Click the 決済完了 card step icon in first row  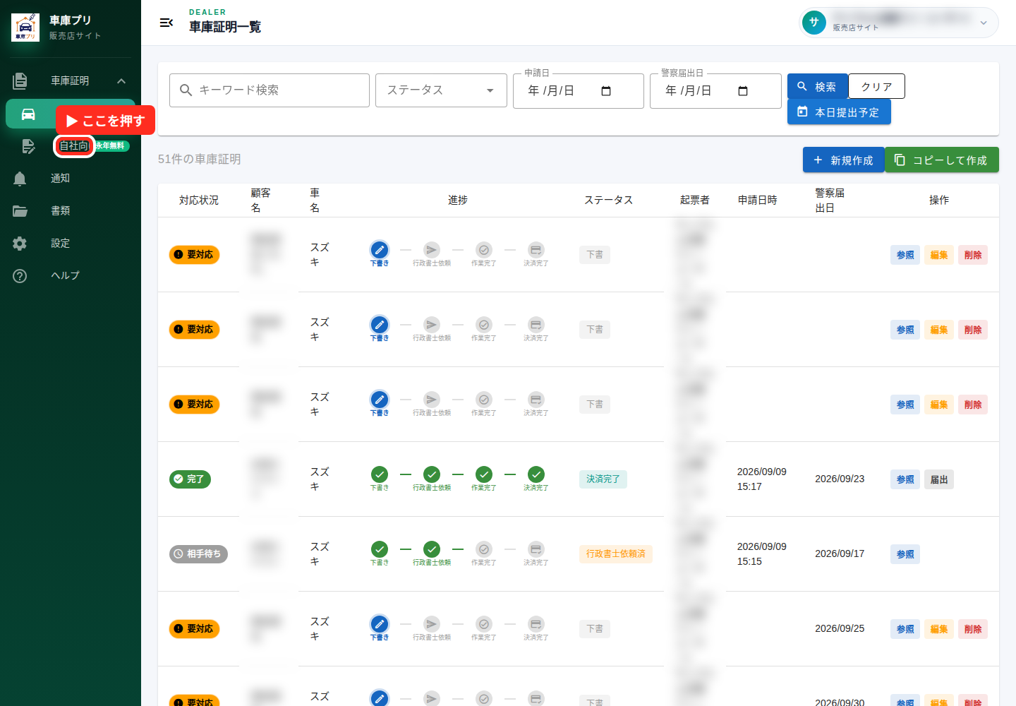tap(536, 250)
